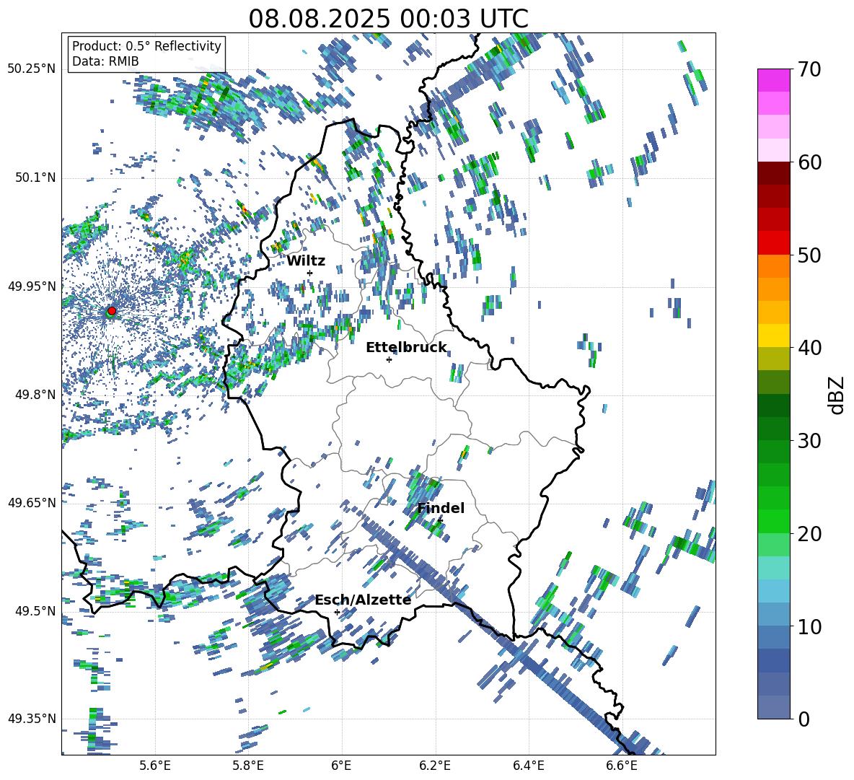The width and height of the screenshot is (854, 780).
Task: Select the Esch/Alzette city label
Action: click(x=363, y=600)
